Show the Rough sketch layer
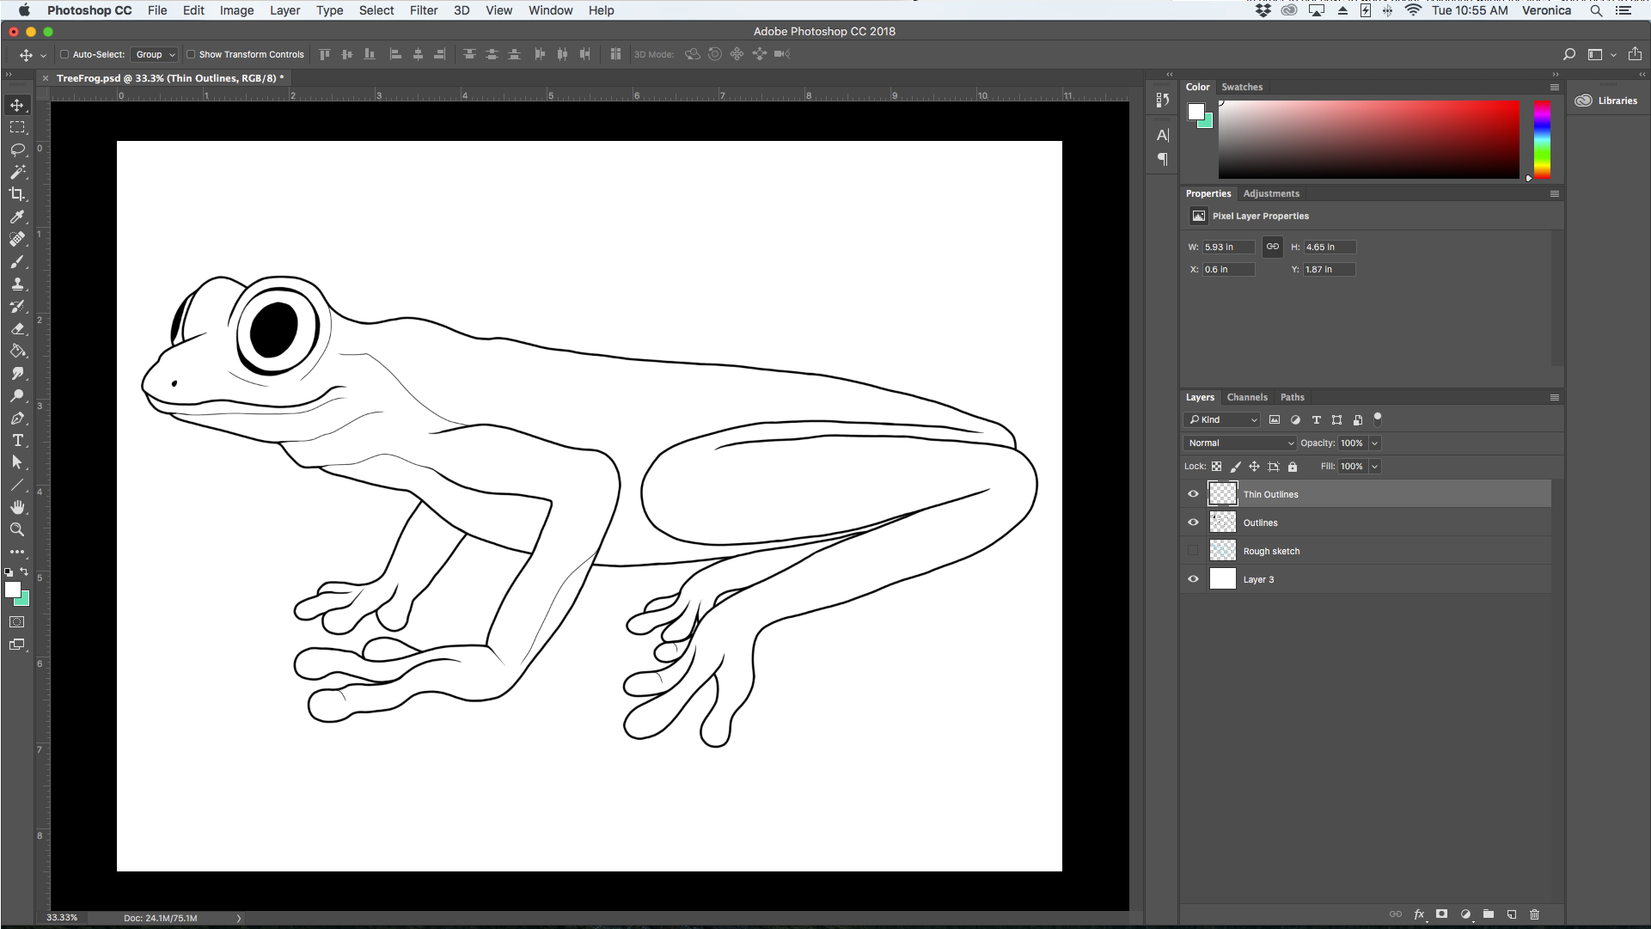This screenshot has height=929, width=1651. (1193, 551)
